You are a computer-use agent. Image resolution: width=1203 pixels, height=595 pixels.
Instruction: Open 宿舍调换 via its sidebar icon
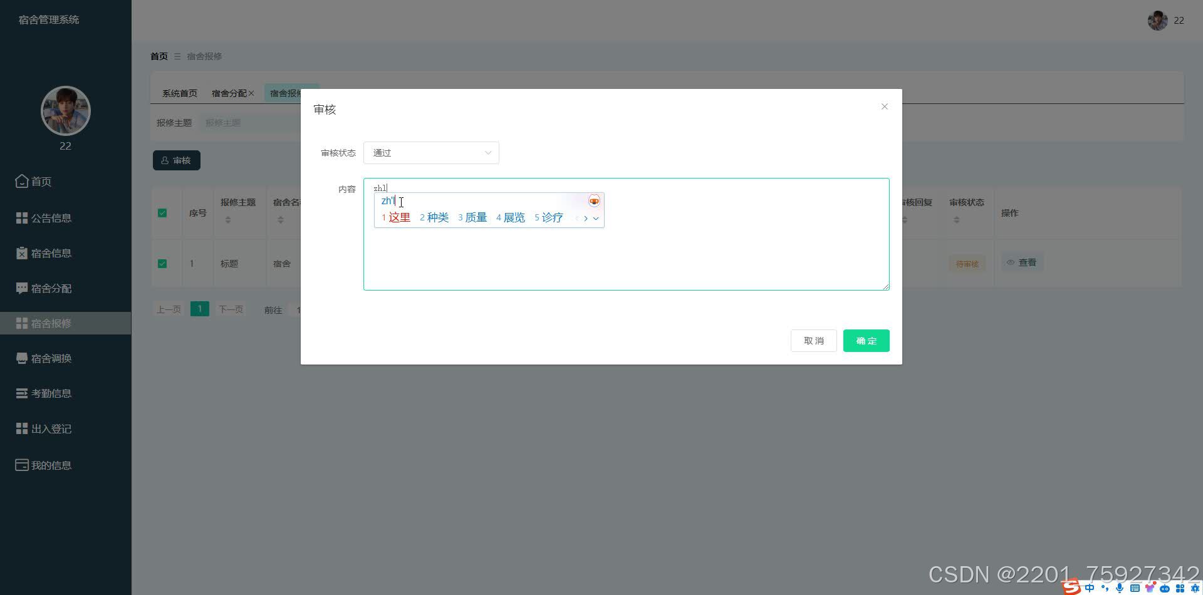(x=22, y=358)
